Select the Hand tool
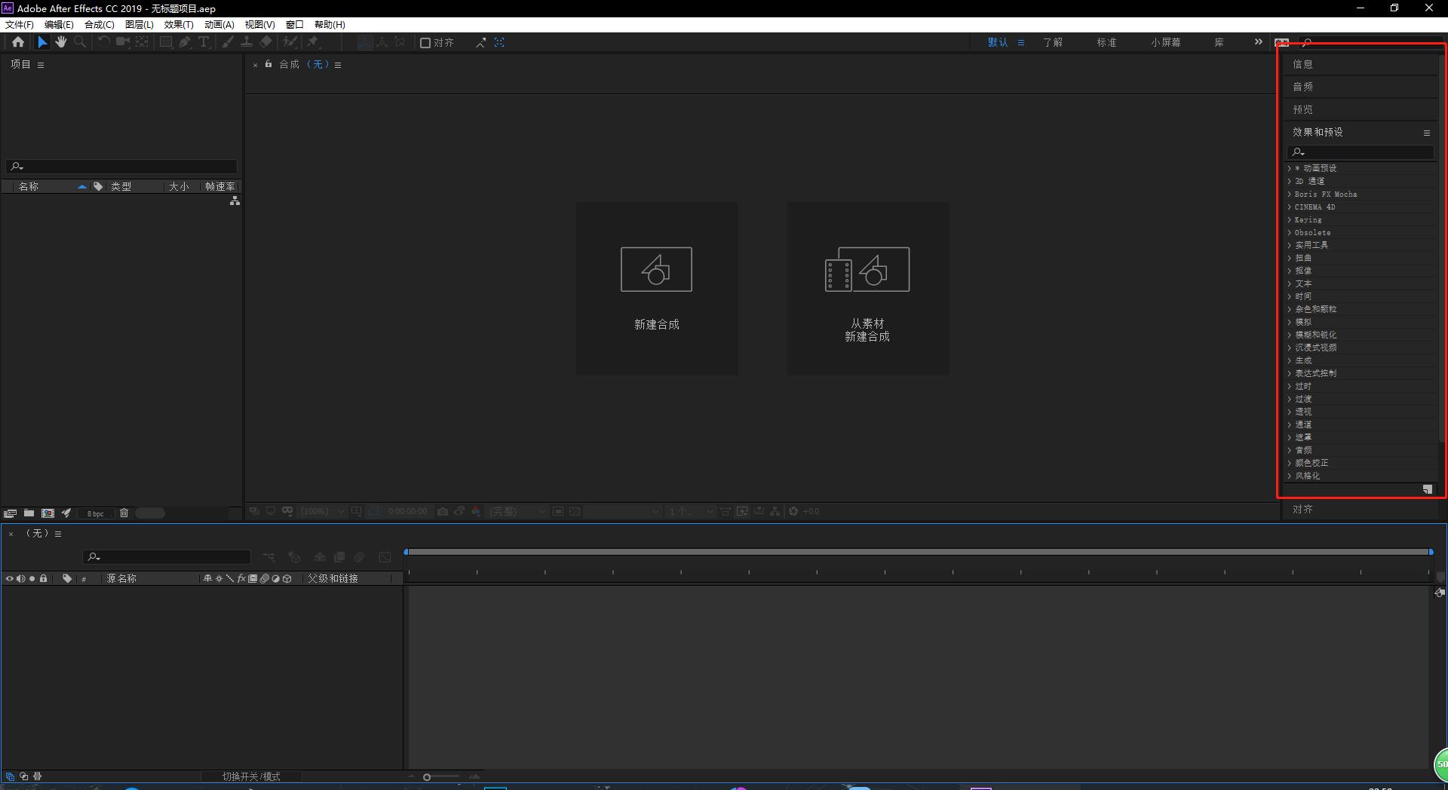Image resolution: width=1448 pixels, height=790 pixels. pos(61,42)
